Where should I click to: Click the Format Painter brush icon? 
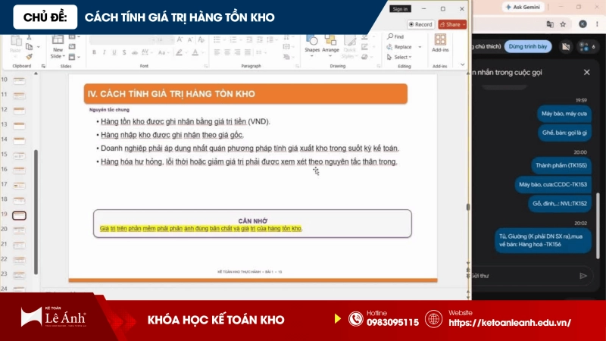(x=30, y=56)
